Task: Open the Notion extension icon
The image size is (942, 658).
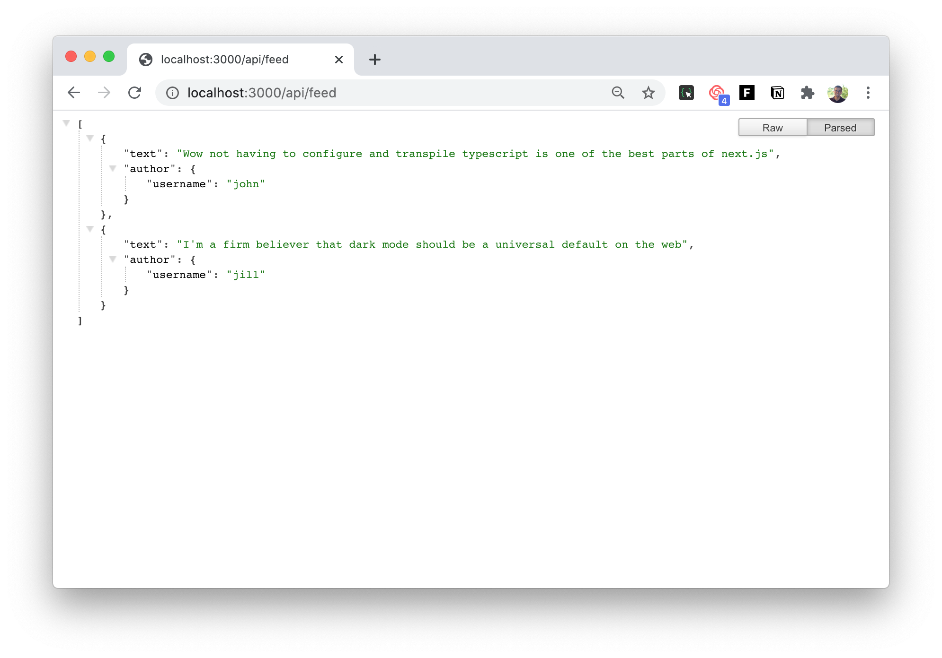Action: 777,93
